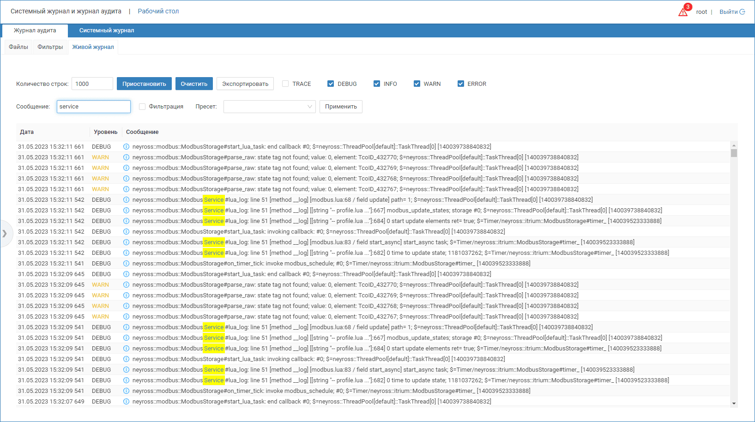Expand the left side panel arrow
This screenshot has height=422, width=755.
click(x=5, y=234)
